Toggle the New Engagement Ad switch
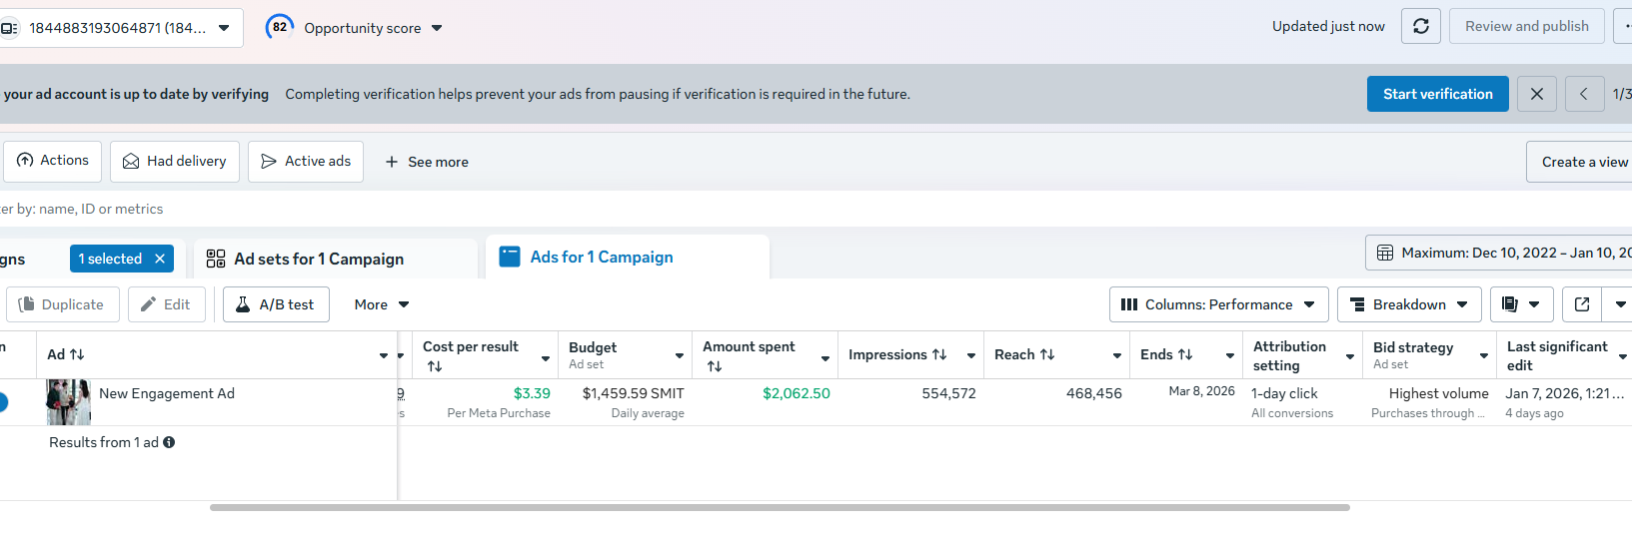This screenshot has height=545, width=1632. [3, 402]
